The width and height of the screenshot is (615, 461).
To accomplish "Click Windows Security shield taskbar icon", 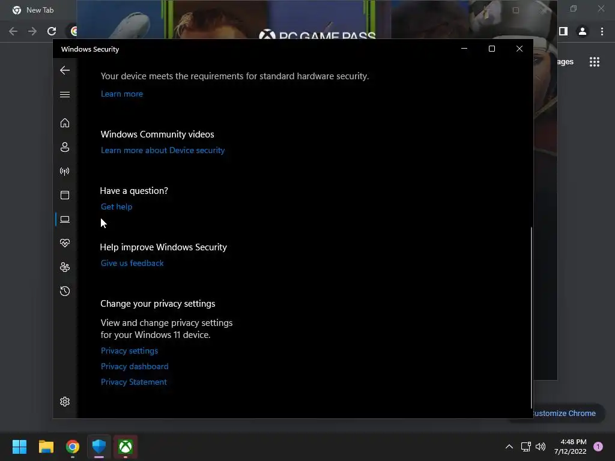I will (99, 447).
